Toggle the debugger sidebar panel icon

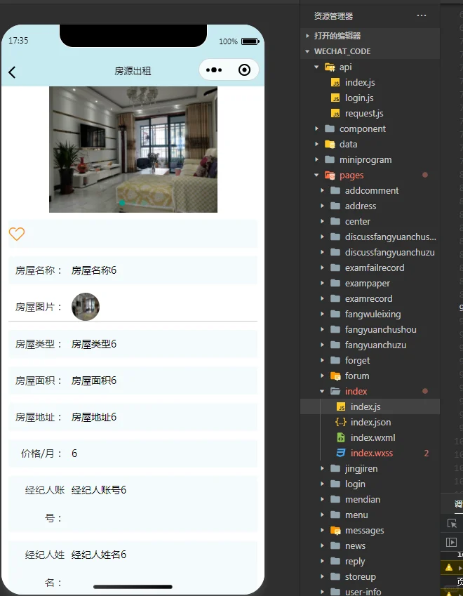click(x=451, y=542)
